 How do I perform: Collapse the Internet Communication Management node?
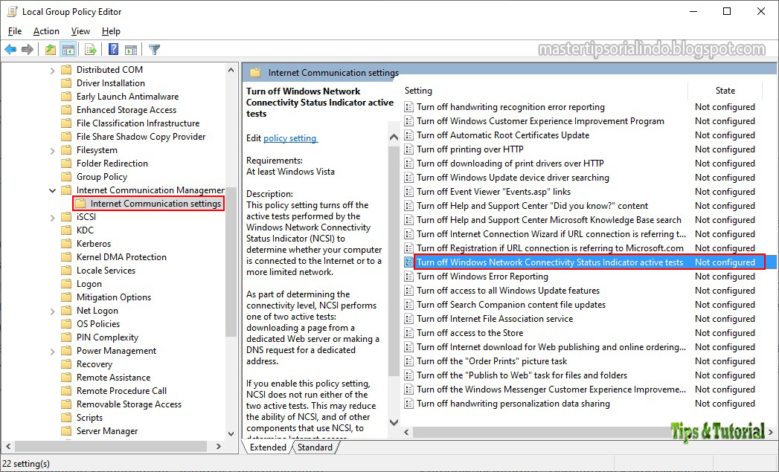(x=52, y=190)
